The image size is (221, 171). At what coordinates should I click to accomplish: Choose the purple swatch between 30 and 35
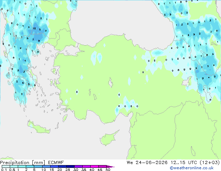(x=78, y=166)
